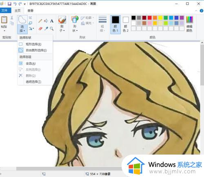Viewport: 204px width, 177px height.
Task: Pick the red color swatch
Action: (x=150, y=18)
